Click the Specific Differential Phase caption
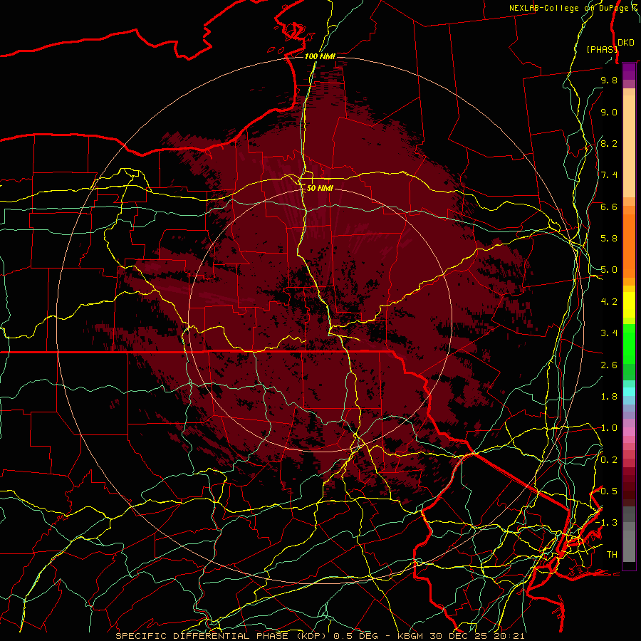This screenshot has width=641, height=641. [320, 636]
